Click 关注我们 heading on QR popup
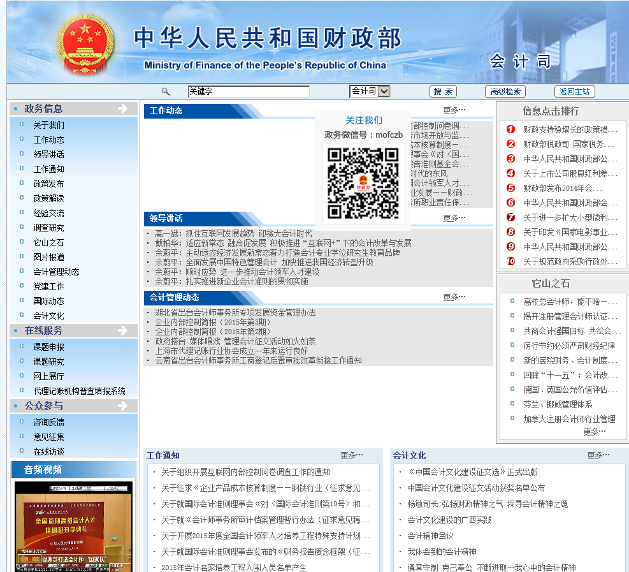The image size is (629, 572). pyautogui.click(x=364, y=120)
